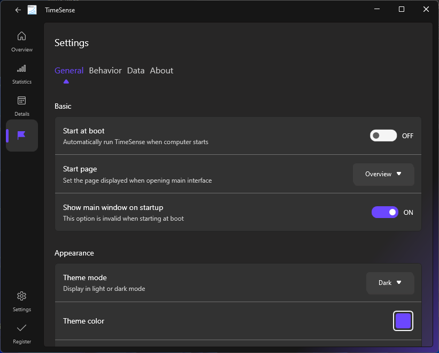This screenshot has height=353, width=439.
Task: Open the Overview page in sidebar
Action: click(x=22, y=42)
